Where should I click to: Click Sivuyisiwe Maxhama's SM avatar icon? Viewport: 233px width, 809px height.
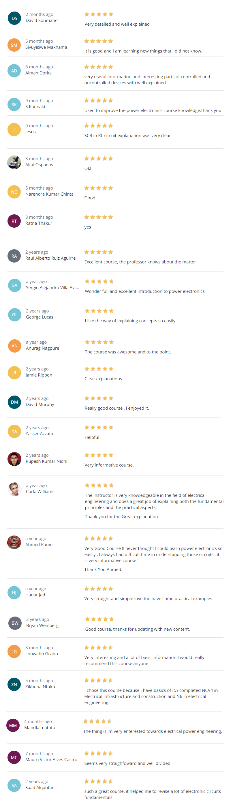point(14,45)
